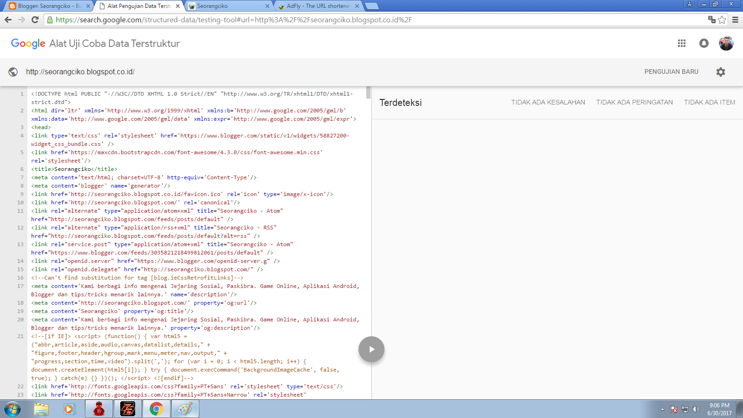The image size is (743, 418).
Task: Launch Windows Explorer from the taskbar
Action: pyautogui.click(x=41, y=409)
